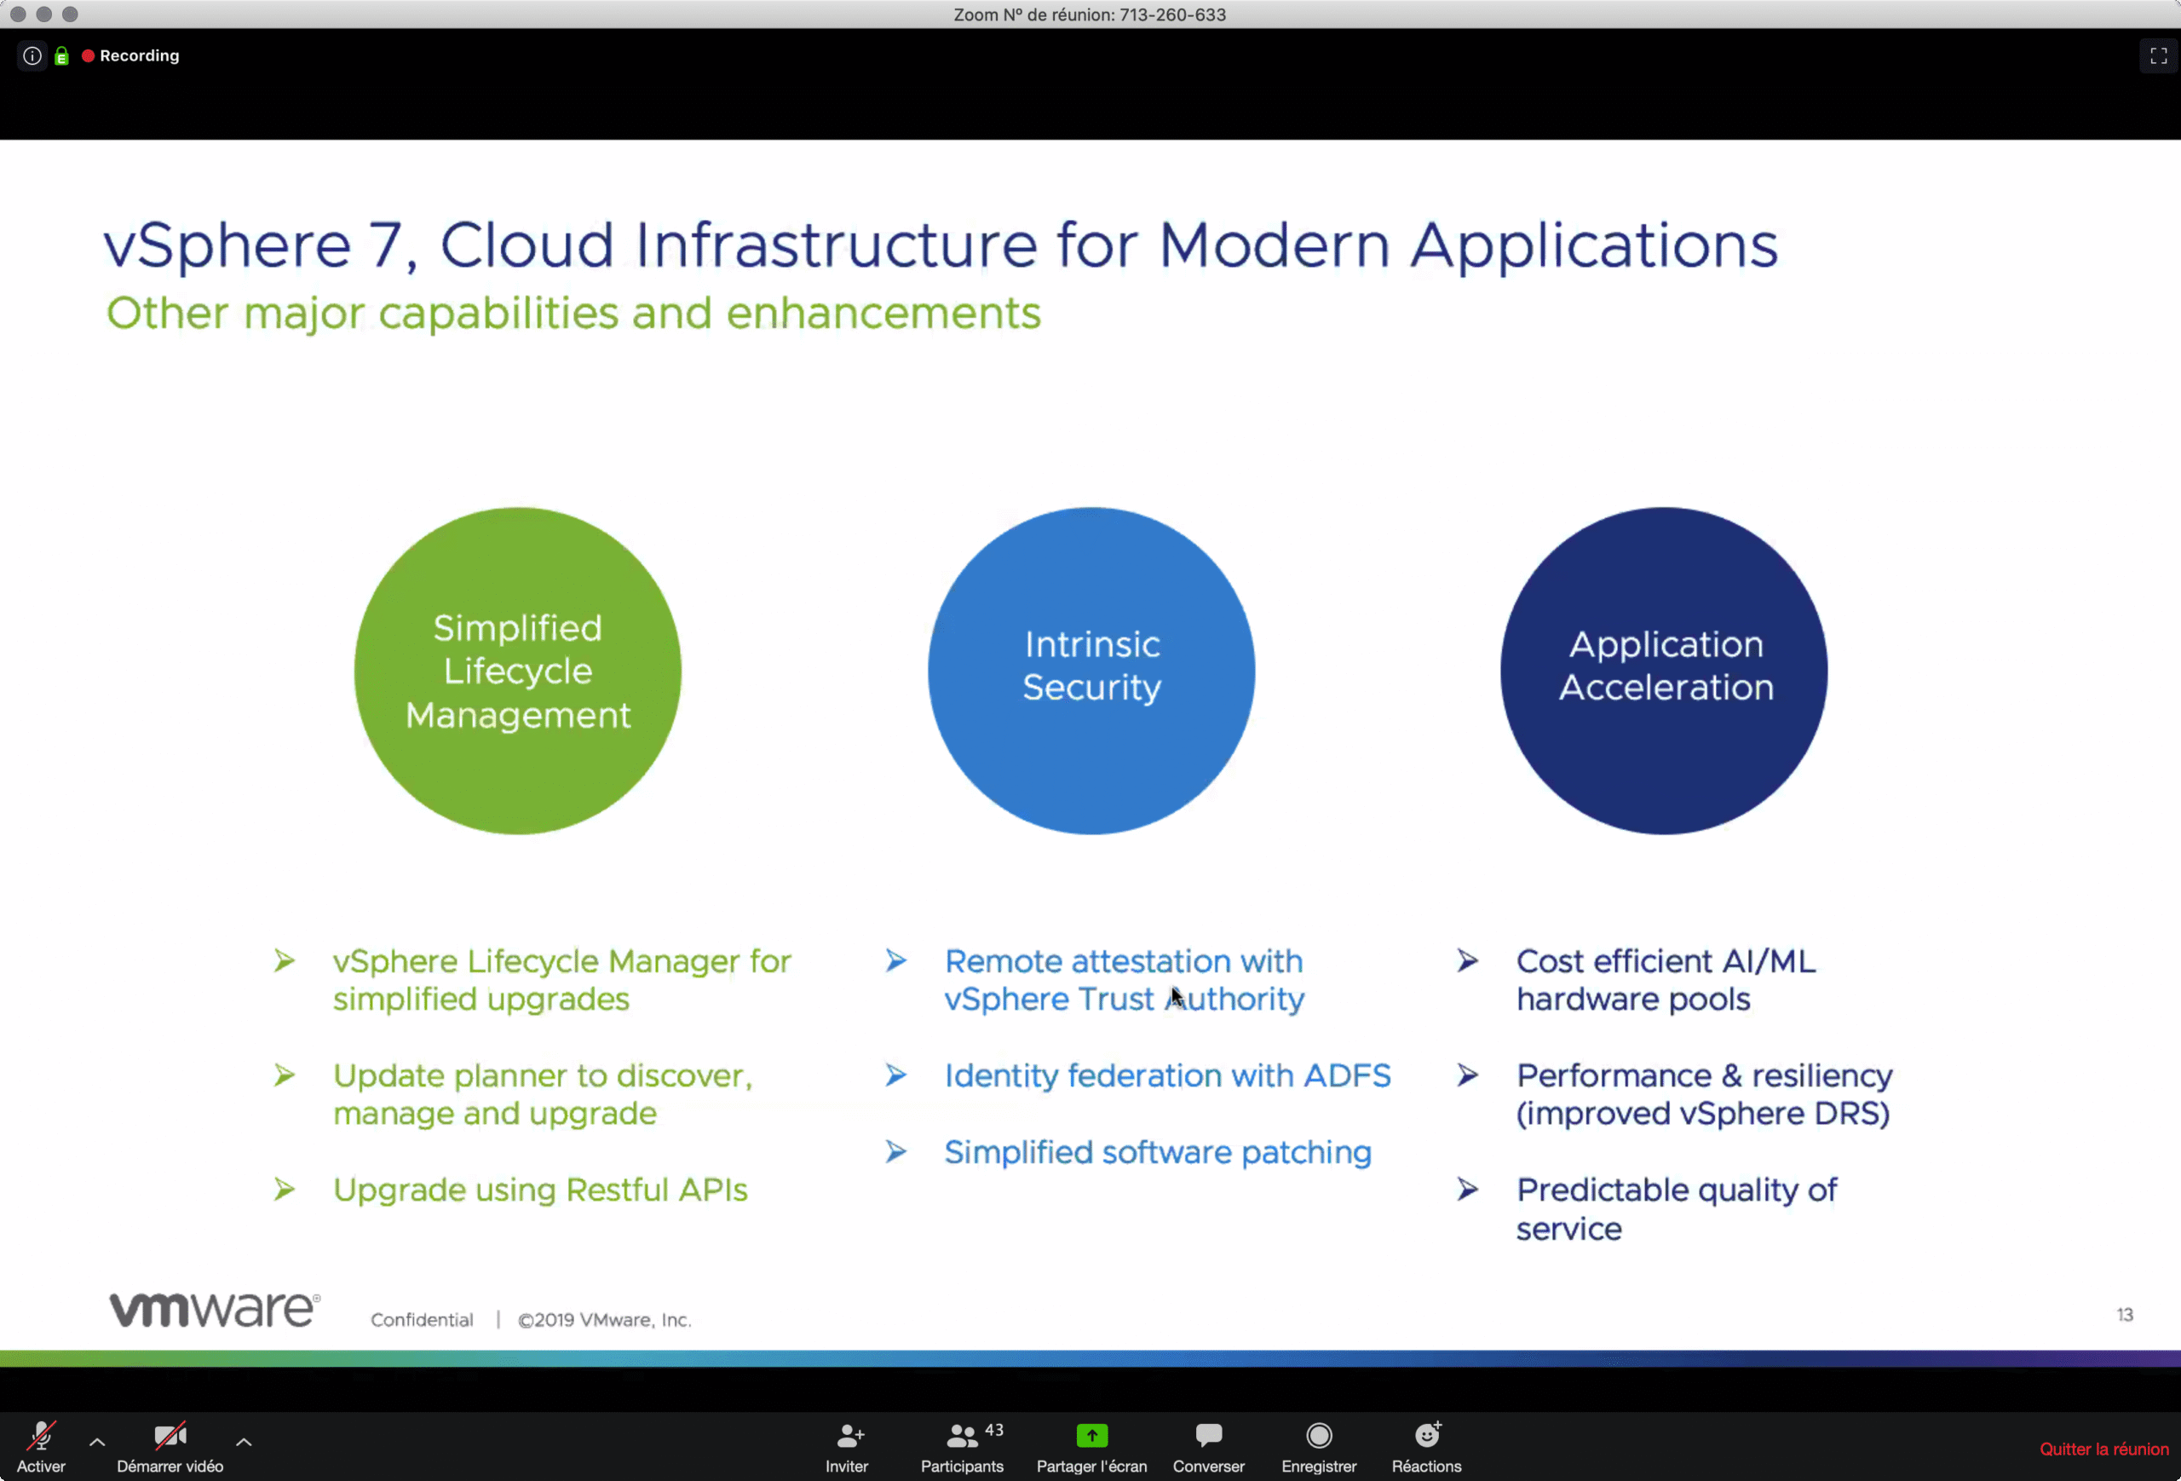Click Zoom window title with meeting number
Viewport: 2181px width, 1481px height.
(x=1089, y=14)
